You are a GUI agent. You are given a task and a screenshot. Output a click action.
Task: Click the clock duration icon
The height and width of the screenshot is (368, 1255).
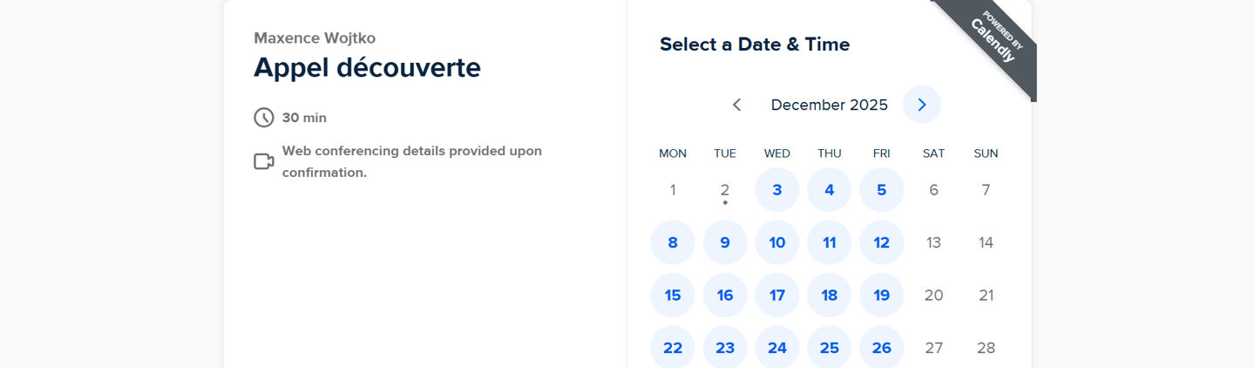pos(264,118)
